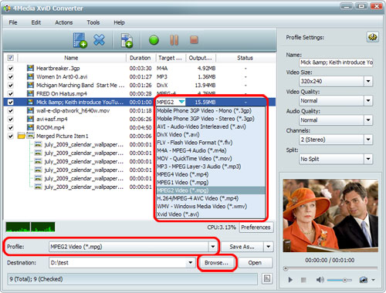The width and height of the screenshot is (386, 293).
Task: Click the Add video file toolbar icon
Action: coord(80,40)
